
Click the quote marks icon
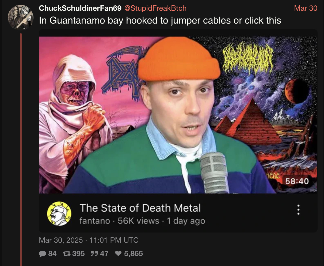[x=94, y=254]
